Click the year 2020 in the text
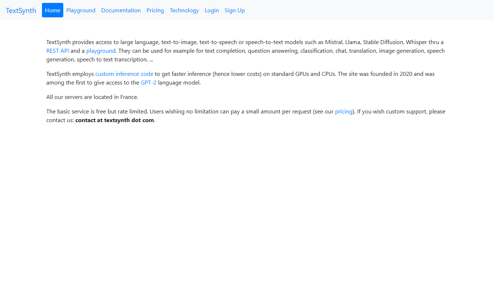Image resolution: width=494 pixels, height=289 pixels. click(406, 74)
